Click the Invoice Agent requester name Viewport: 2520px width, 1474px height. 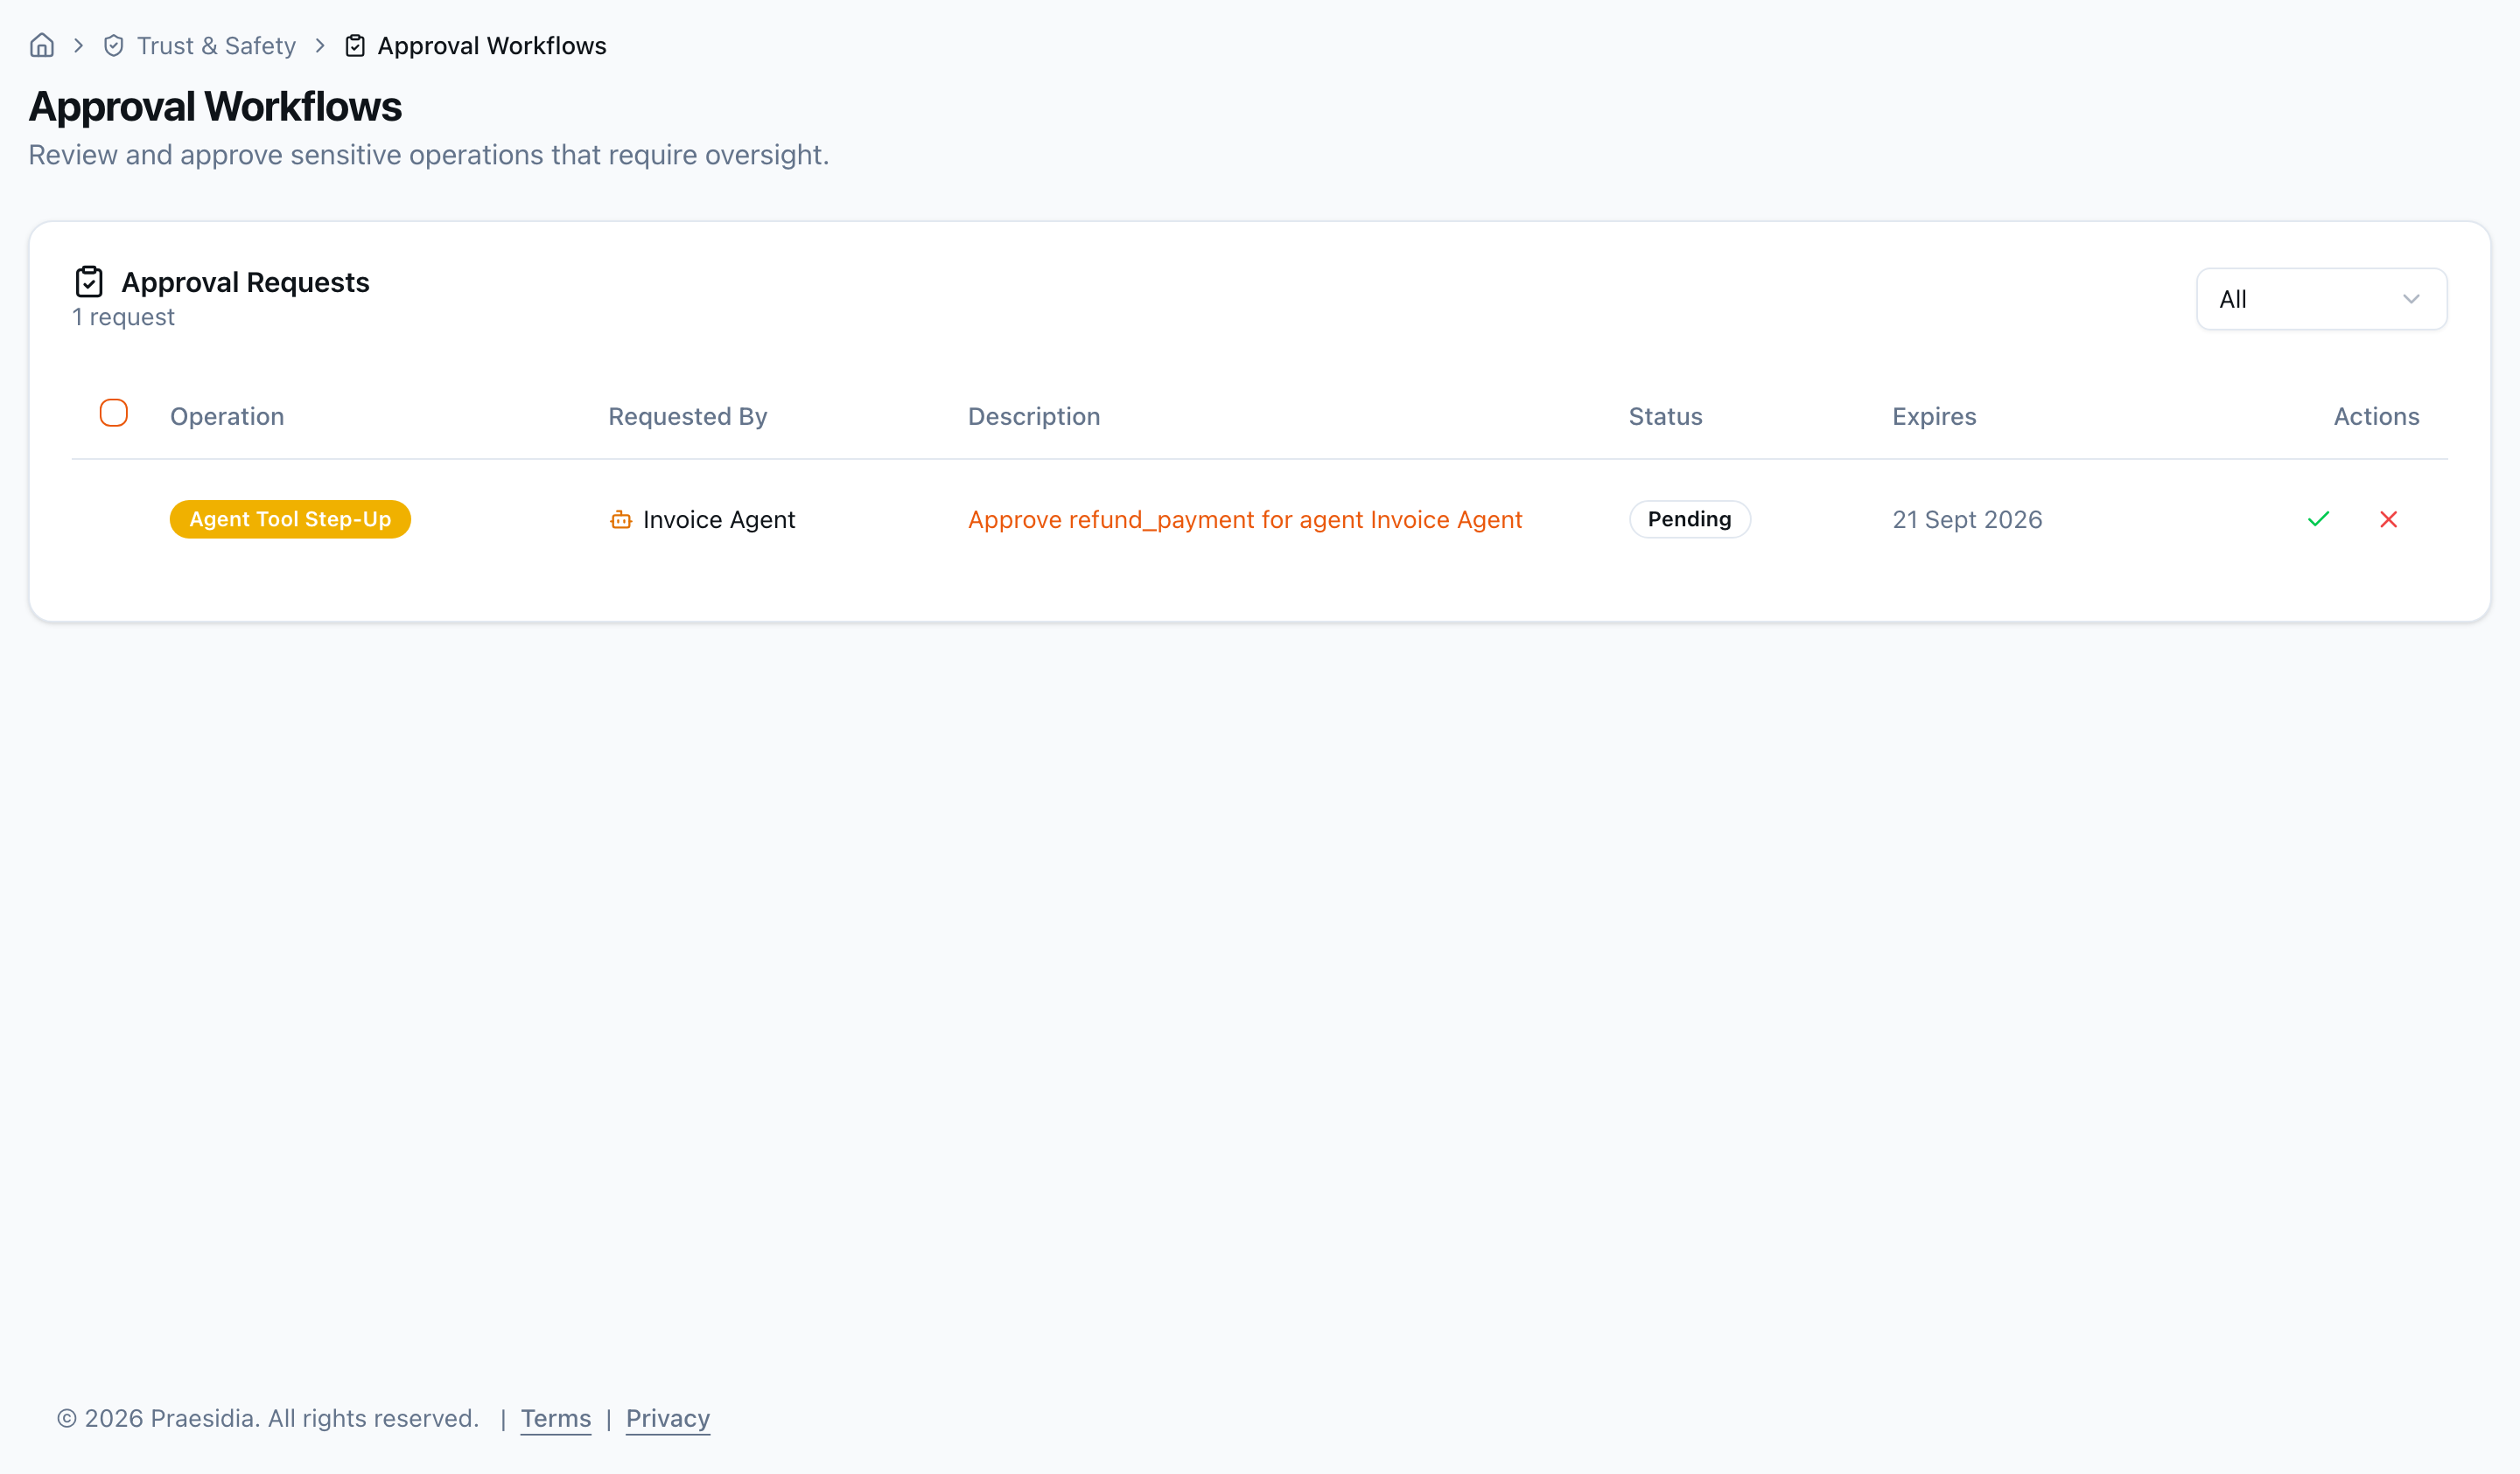coord(719,519)
